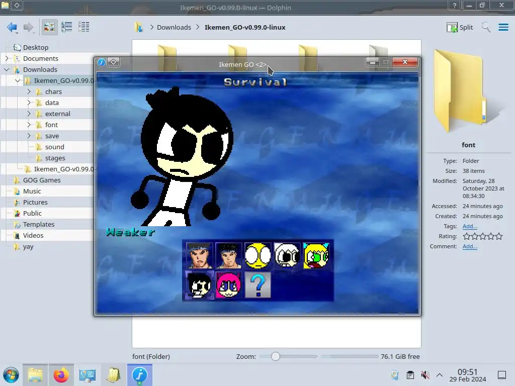Choose the yellow green-eyed cat character portrait
Screen dimensions: 515x386
pos(316,256)
